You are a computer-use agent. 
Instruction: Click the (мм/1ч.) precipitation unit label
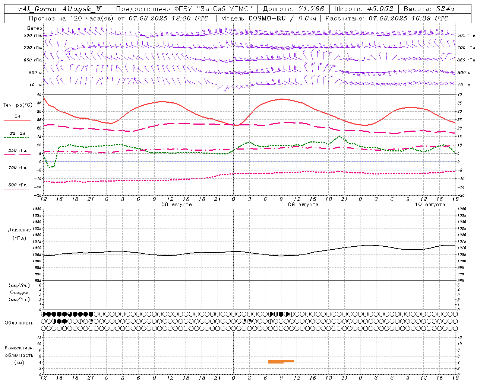coord(19,300)
